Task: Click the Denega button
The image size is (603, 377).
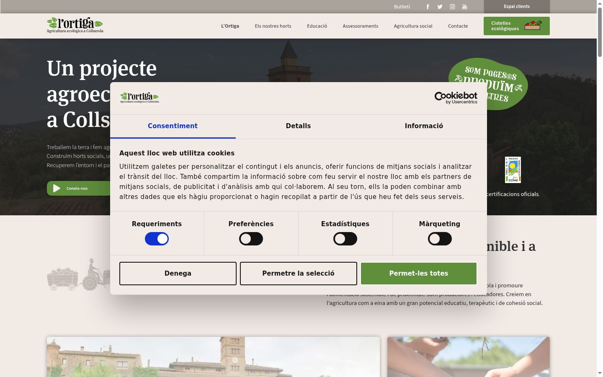Action: click(178, 274)
